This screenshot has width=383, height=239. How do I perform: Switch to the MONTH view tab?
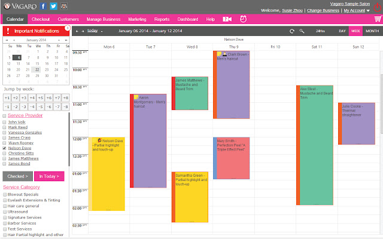pyautogui.click(x=372, y=31)
